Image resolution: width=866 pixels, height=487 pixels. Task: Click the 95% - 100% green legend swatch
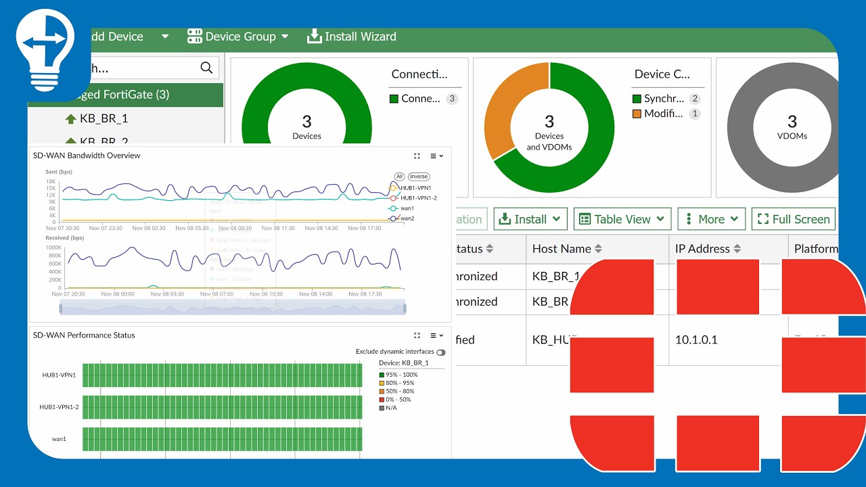382,375
